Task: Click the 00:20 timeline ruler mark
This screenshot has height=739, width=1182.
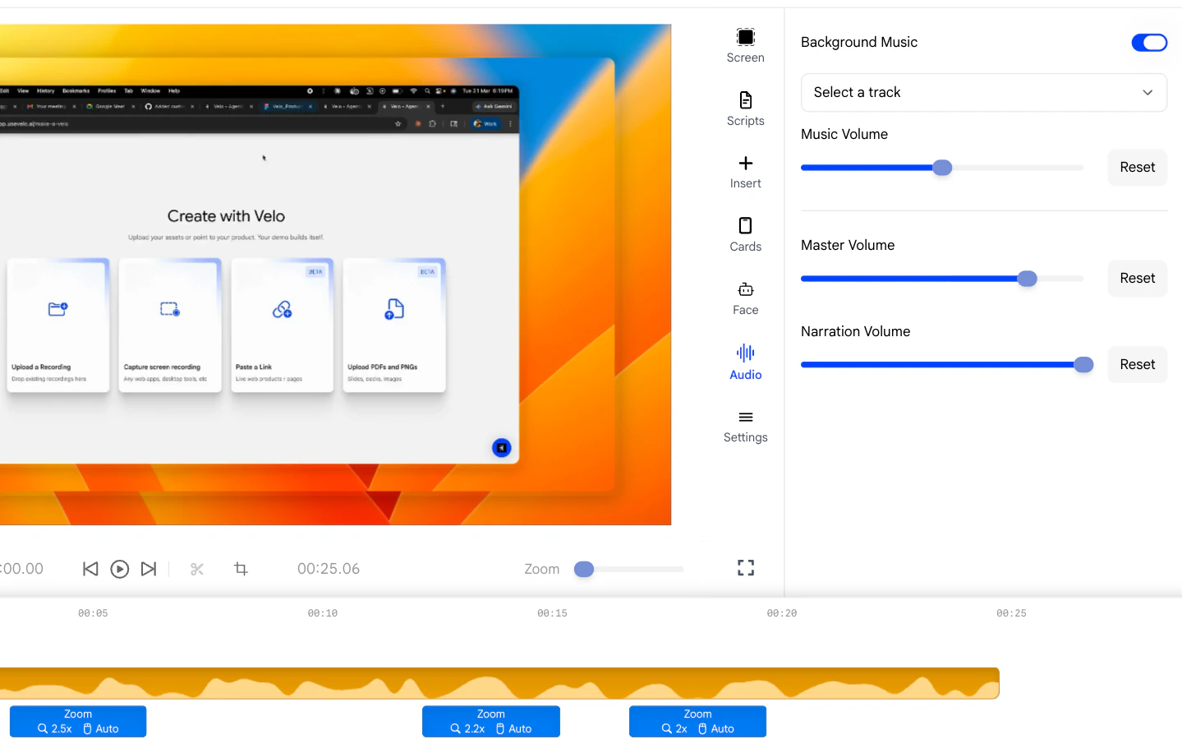Action: tap(782, 613)
